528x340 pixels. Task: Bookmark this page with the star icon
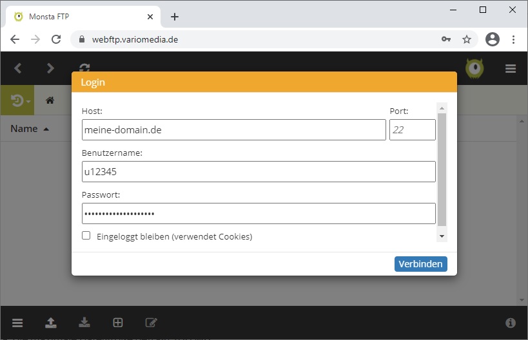[x=467, y=39]
